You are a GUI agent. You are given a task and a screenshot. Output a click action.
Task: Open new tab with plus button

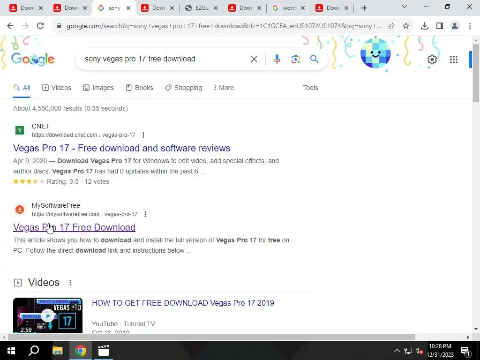[x=364, y=8]
